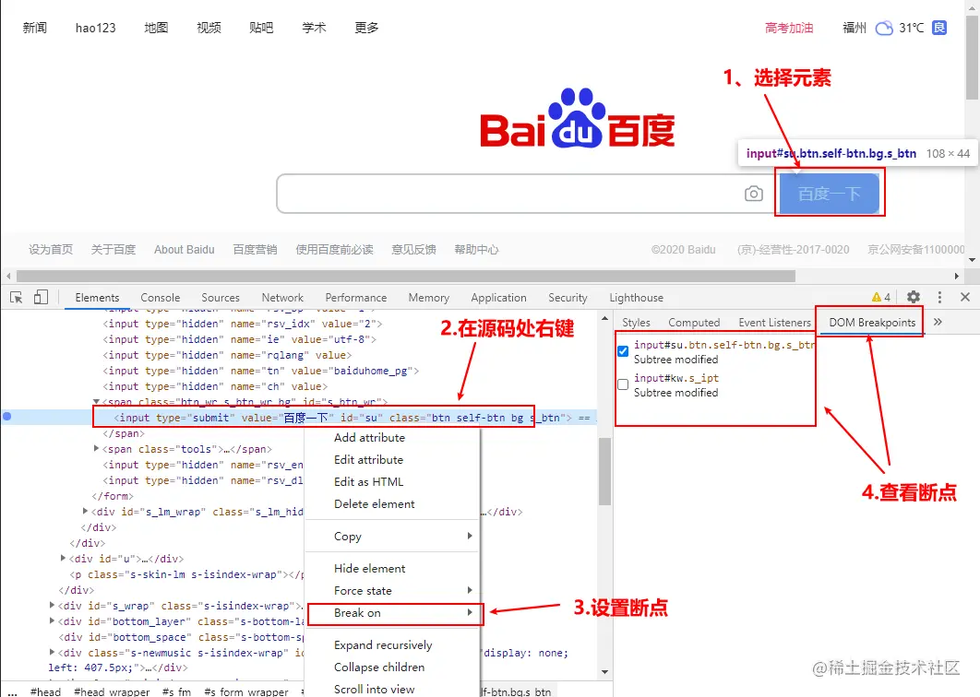Choose Expand recursively
The height and width of the screenshot is (697, 980).
click(x=383, y=645)
